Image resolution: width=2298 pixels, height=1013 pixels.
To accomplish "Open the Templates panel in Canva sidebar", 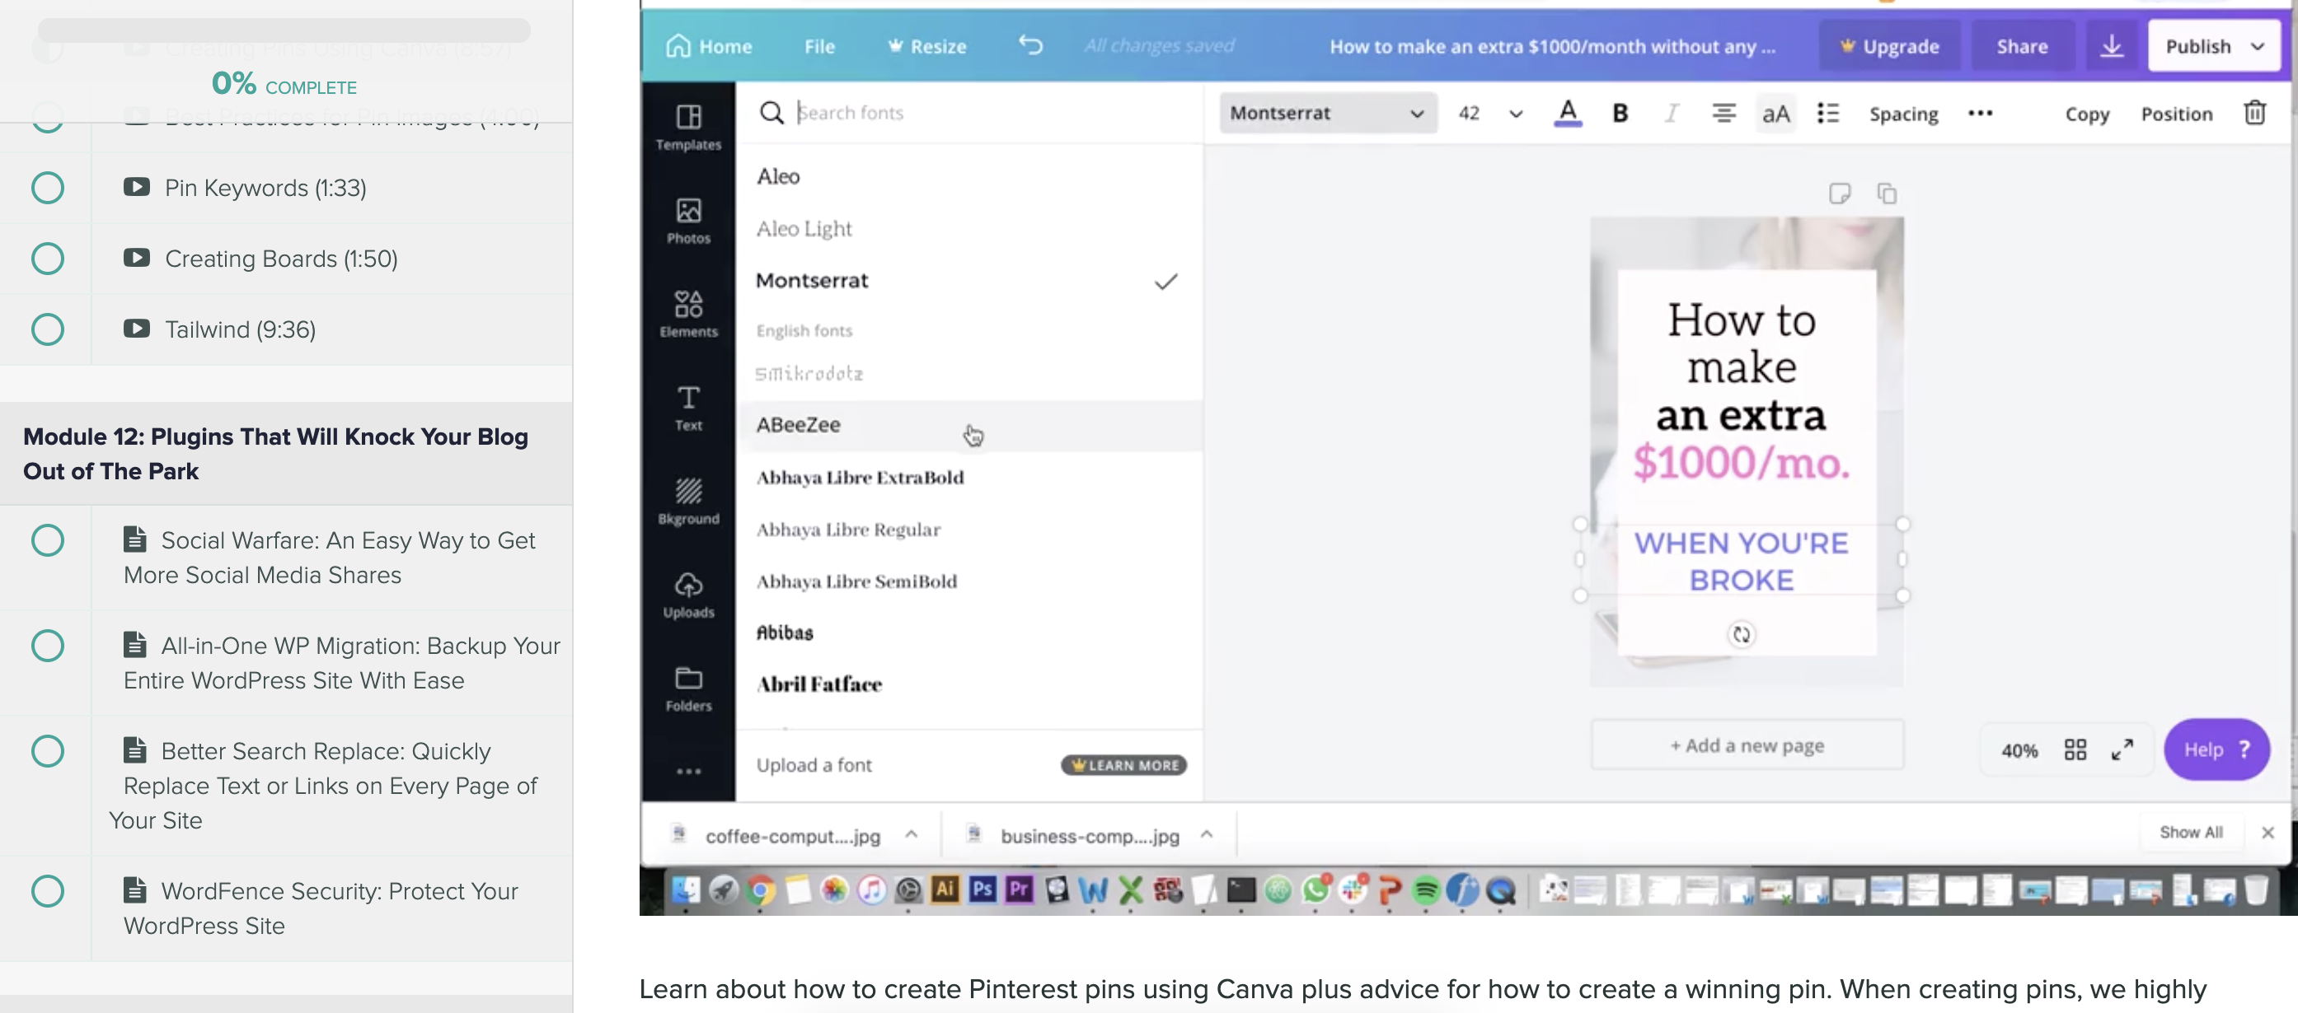I will click(x=687, y=128).
